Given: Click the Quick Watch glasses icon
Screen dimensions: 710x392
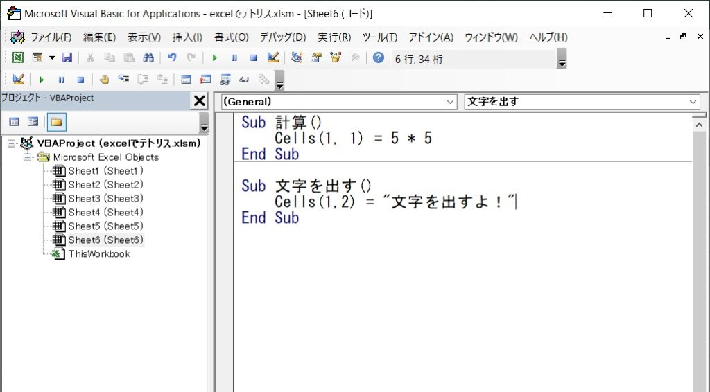Looking at the screenshot, I should [244, 80].
